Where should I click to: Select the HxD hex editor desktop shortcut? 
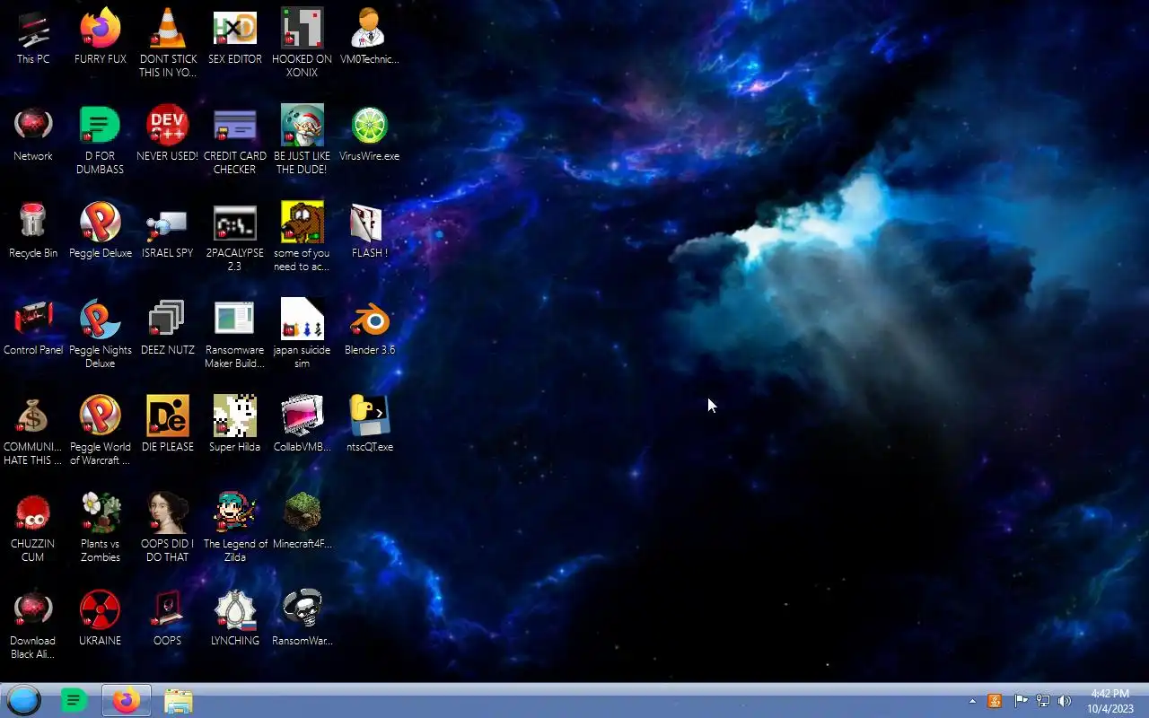235,38
